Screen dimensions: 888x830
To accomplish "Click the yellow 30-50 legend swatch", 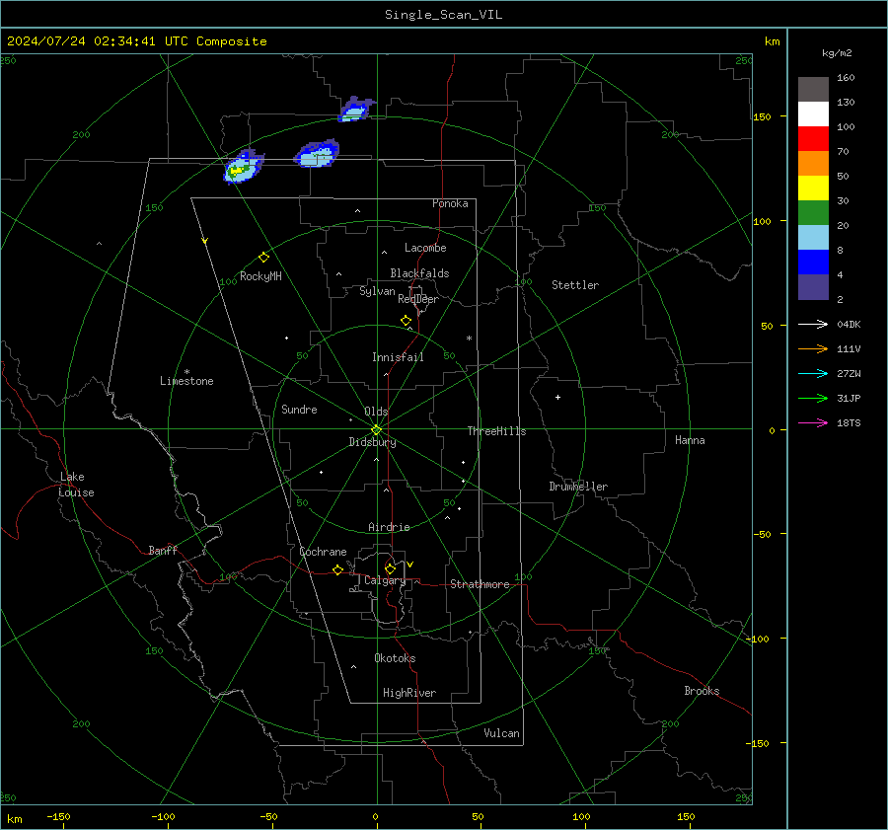I will [x=813, y=189].
